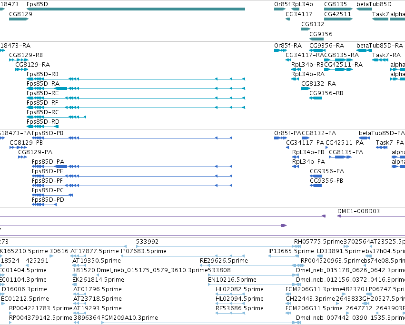The width and height of the screenshot is (405, 325).
Task: Select the Task7 gene label
Action: pos(380,14)
